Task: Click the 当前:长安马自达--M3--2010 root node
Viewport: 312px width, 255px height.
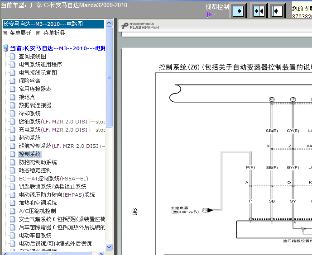Action: point(58,48)
